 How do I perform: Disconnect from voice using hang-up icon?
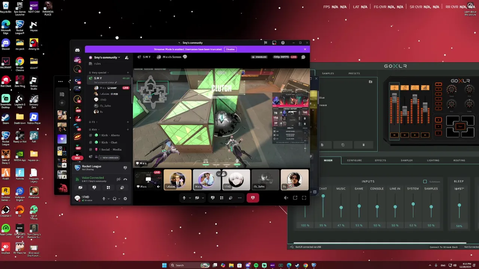[x=125, y=179]
